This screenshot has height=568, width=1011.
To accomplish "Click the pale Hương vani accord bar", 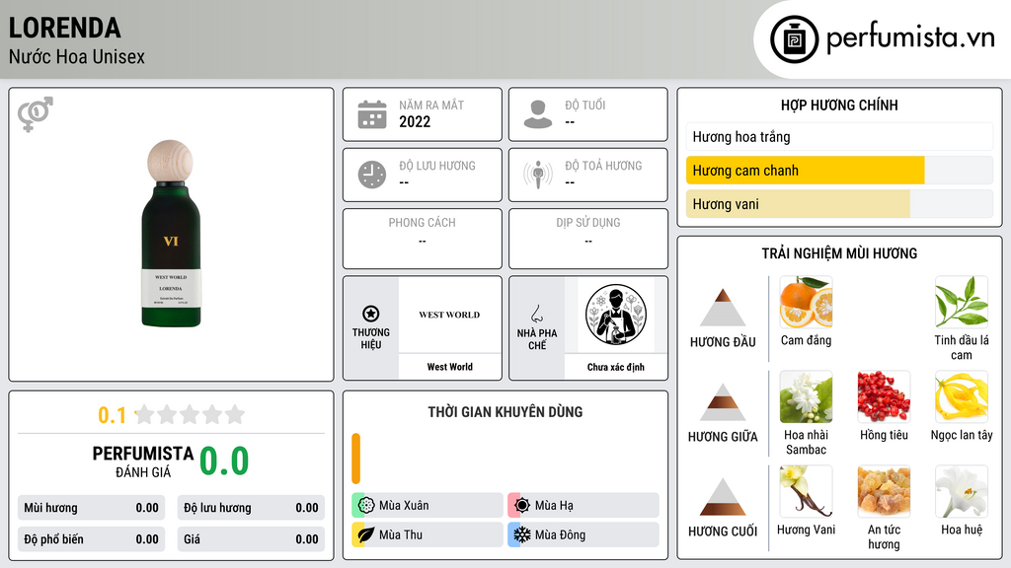I will click(798, 204).
